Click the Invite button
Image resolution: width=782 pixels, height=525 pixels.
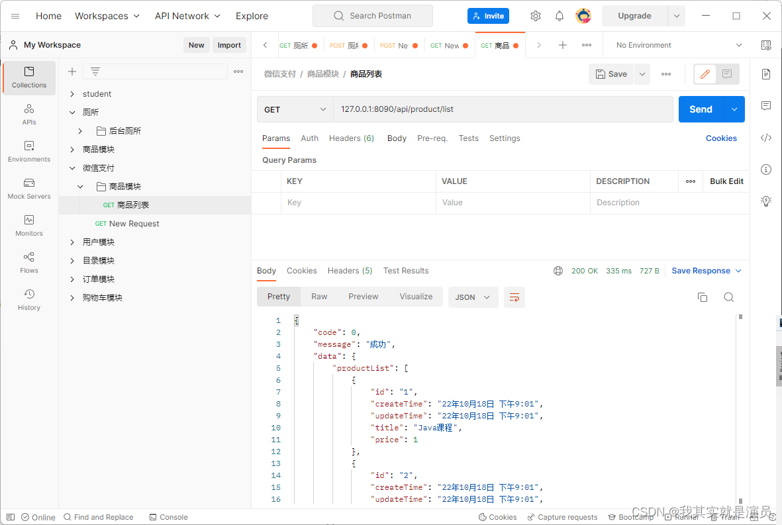(x=488, y=16)
